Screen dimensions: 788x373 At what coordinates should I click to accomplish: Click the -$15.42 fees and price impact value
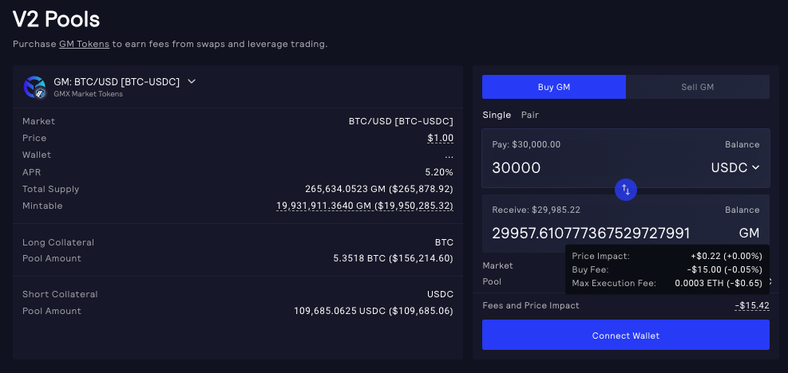[752, 305]
